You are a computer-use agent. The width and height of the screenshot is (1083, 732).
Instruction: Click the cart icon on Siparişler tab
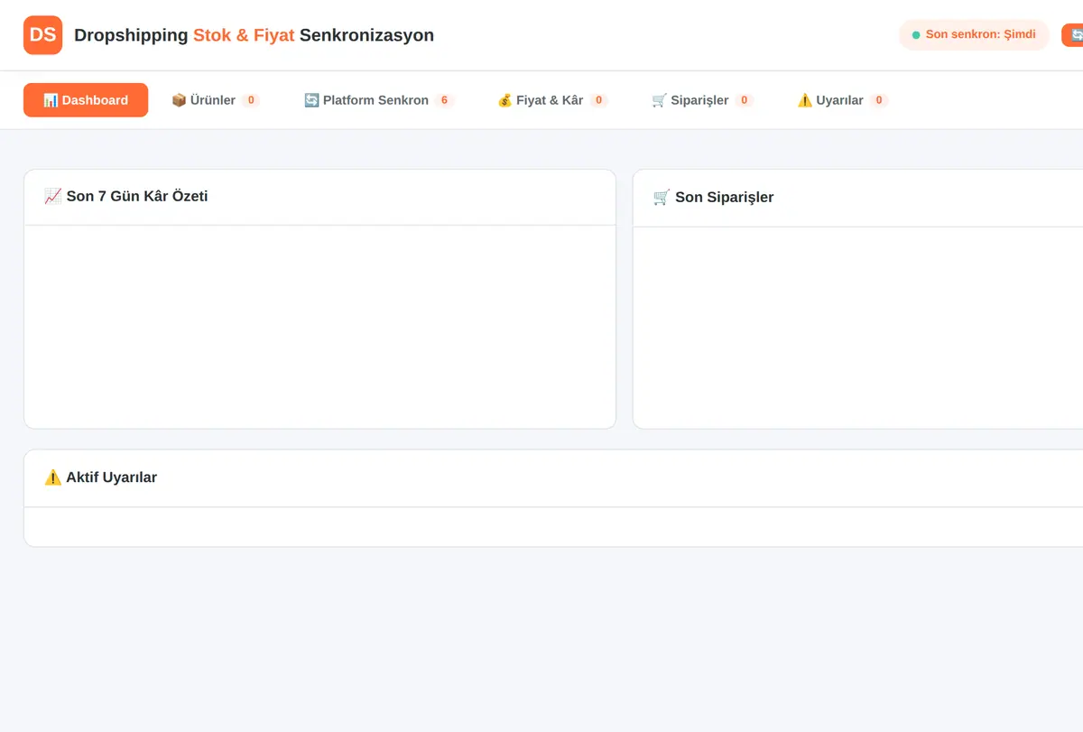click(660, 100)
